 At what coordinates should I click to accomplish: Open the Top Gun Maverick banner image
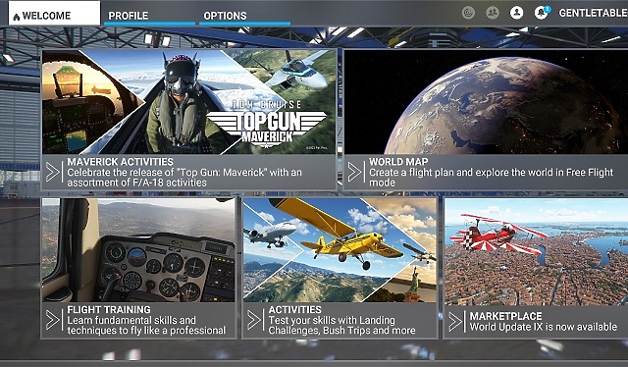click(189, 102)
